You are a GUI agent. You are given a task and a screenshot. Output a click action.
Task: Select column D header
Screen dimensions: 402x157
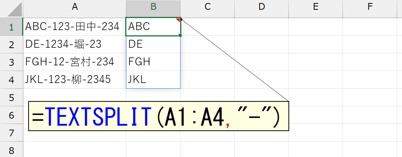point(261,9)
